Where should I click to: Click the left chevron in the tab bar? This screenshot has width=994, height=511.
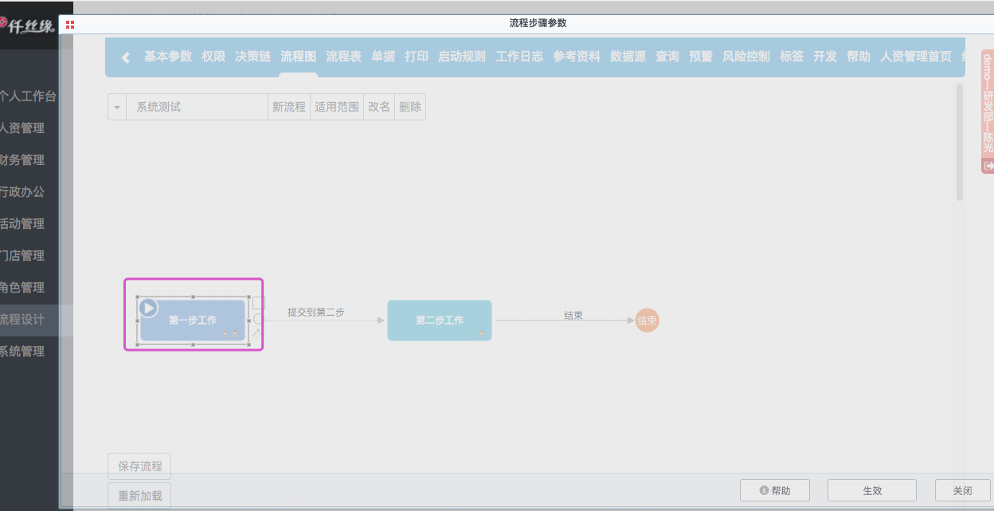(125, 57)
